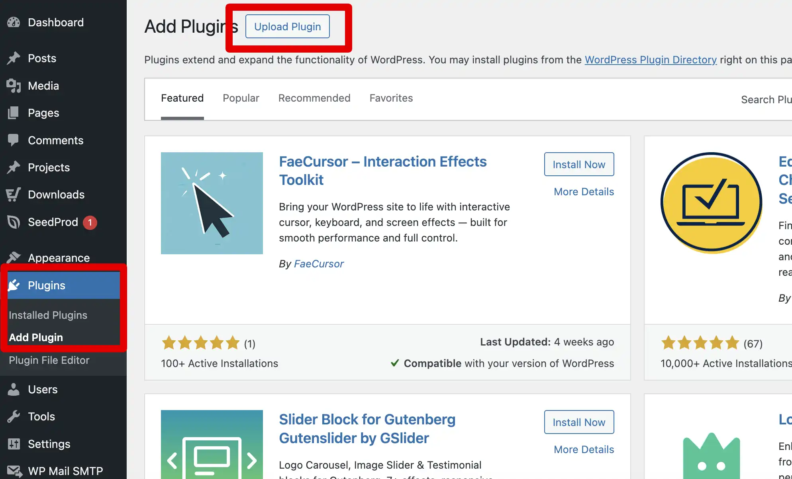Install the FaeCursor plugin now
Screen dimensions: 792x479
tap(578, 164)
